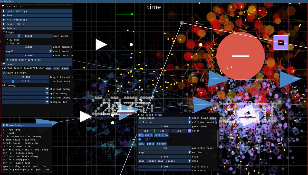The image size is (308, 175).
Task: Open the small-square mesh dropdown
Action: (x=164, y=161)
